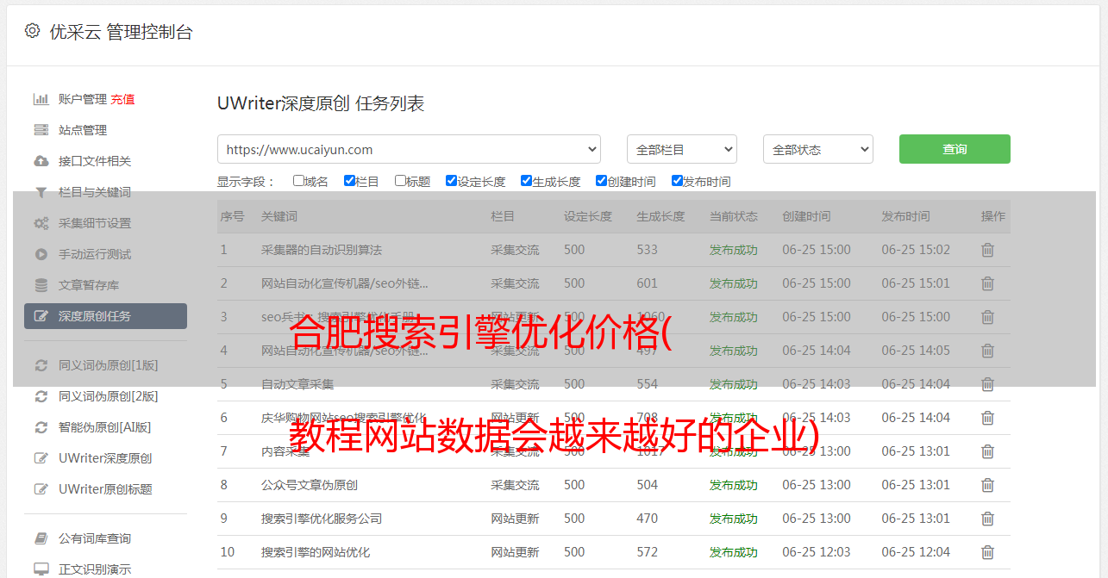Click the red 充值 link

(x=122, y=99)
